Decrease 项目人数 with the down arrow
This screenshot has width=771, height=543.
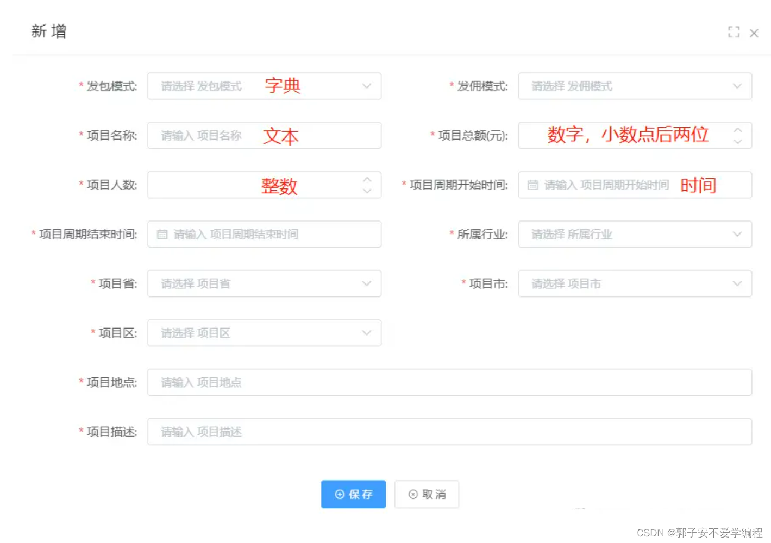tap(367, 191)
